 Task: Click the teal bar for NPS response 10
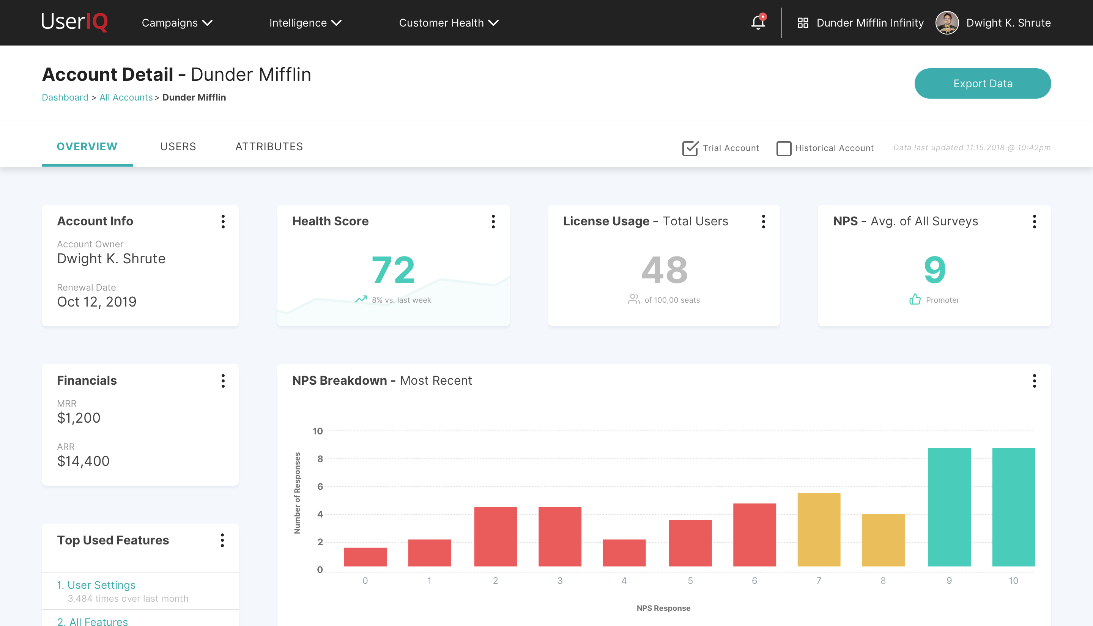(1013, 507)
